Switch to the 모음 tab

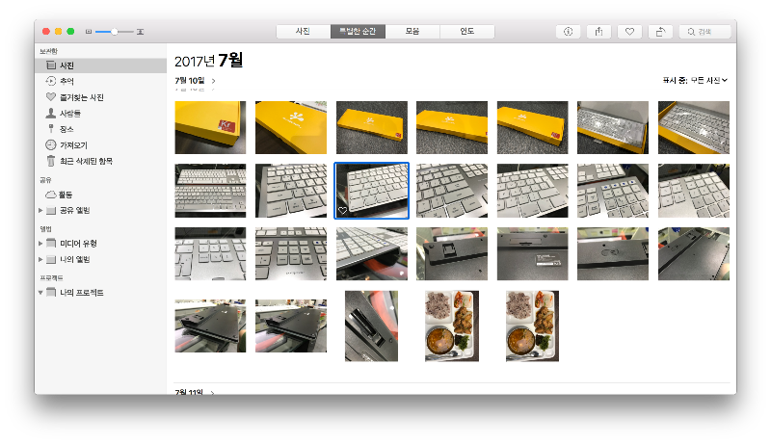click(412, 32)
